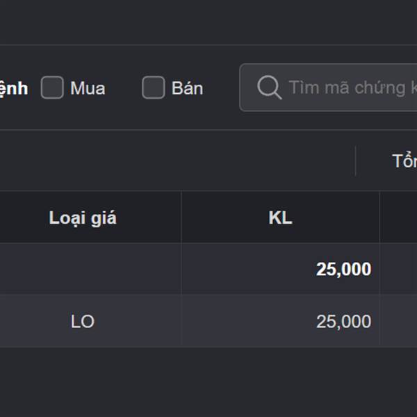Image resolution: width=417 pixels, height=417 pixels.
Task: Click the "Mua" label text
Action: click(88, 88)
